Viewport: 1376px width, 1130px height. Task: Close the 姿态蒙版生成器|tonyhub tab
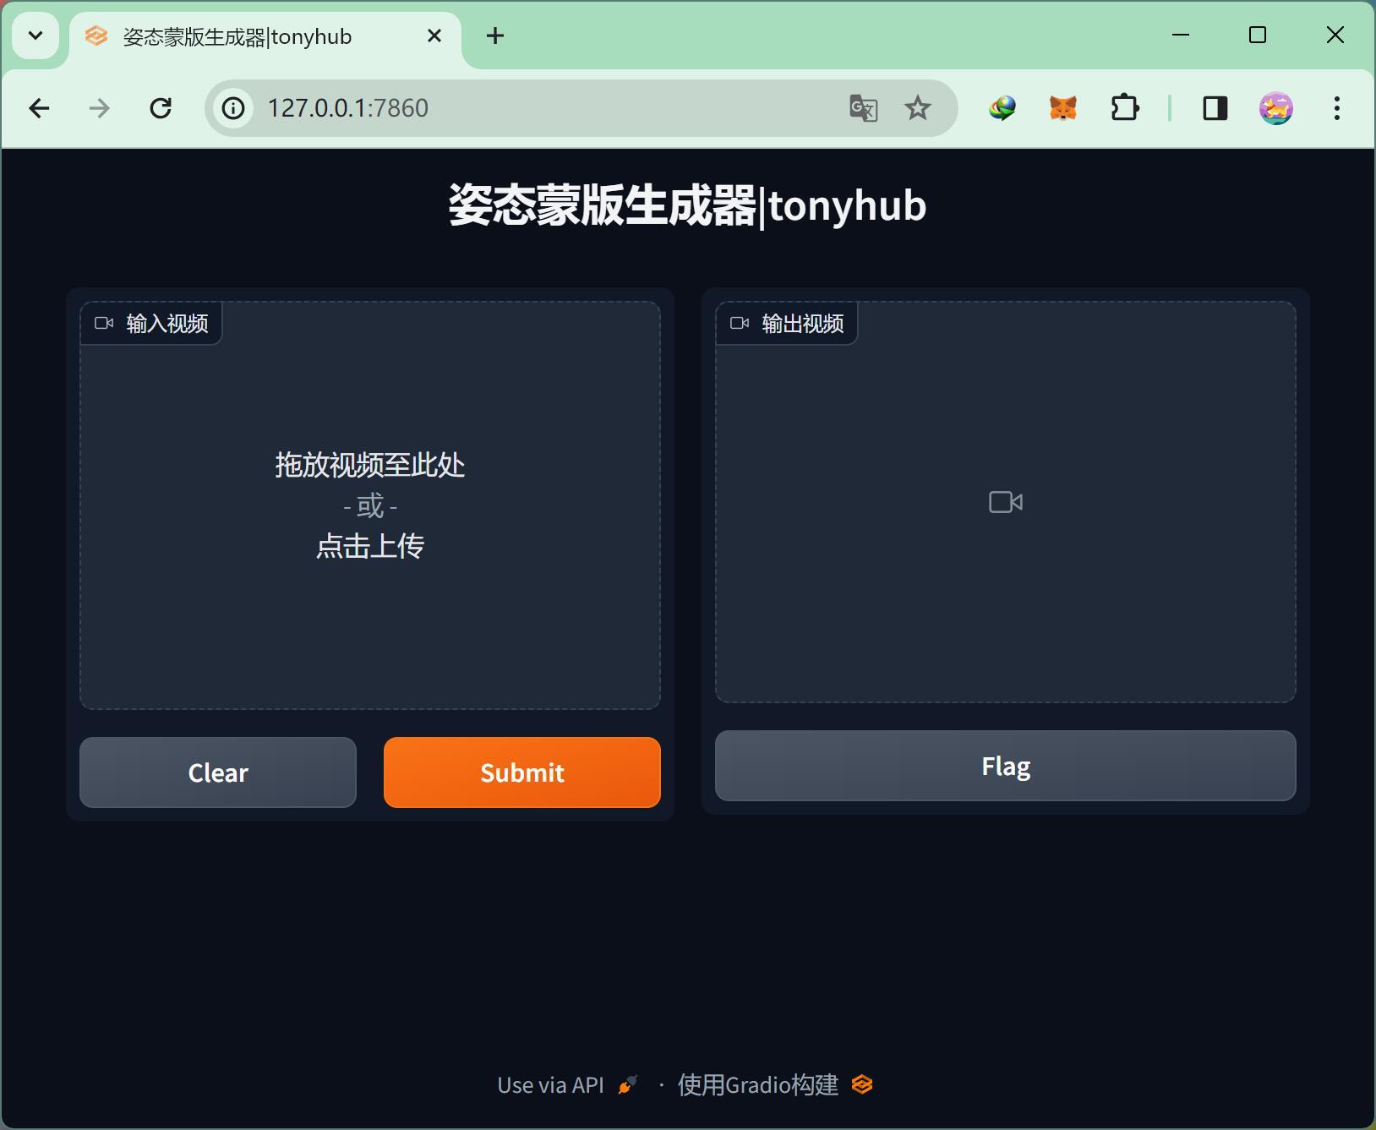coord(434,35)
